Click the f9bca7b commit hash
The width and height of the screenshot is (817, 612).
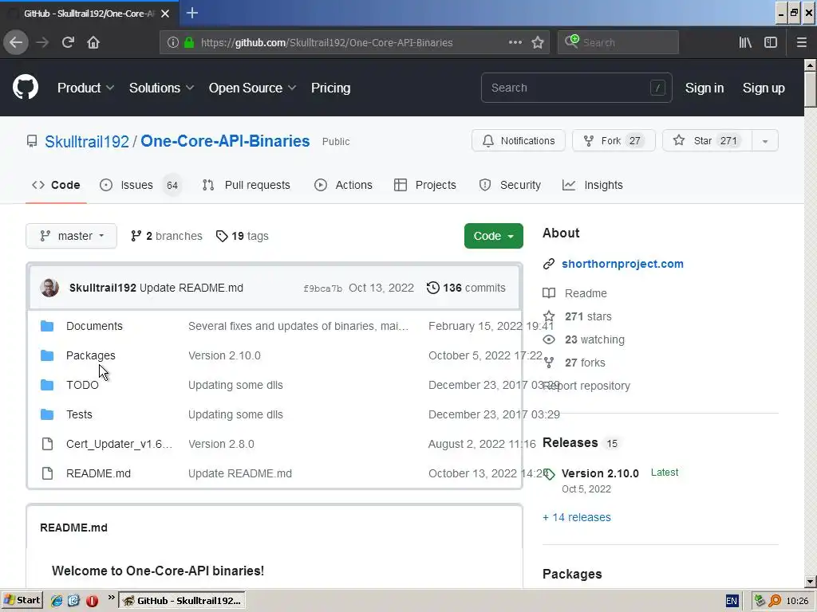coord(322,288)
